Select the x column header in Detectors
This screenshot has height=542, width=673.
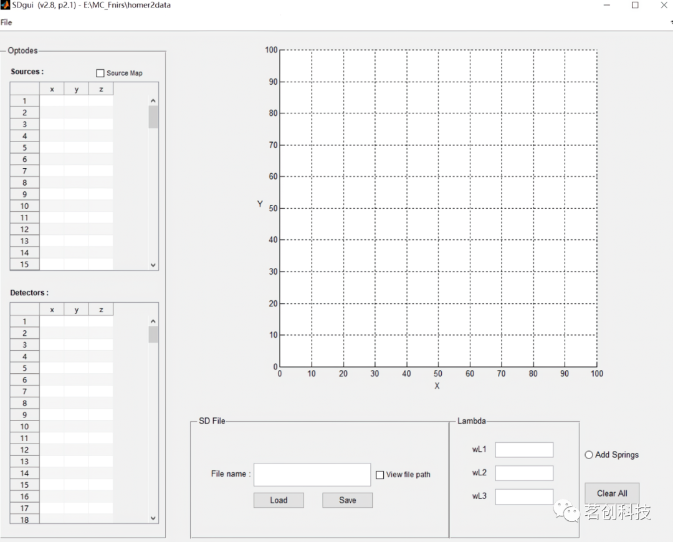pos(52,310)
